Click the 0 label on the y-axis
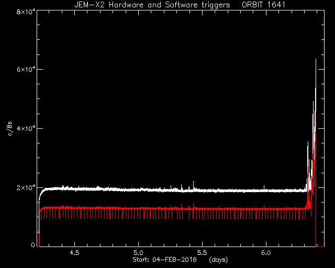Screen dimensions: 335x268 click(33, 244)
